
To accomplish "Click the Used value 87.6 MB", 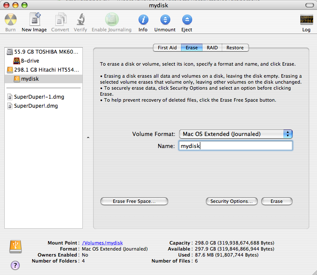I will 226,255.
